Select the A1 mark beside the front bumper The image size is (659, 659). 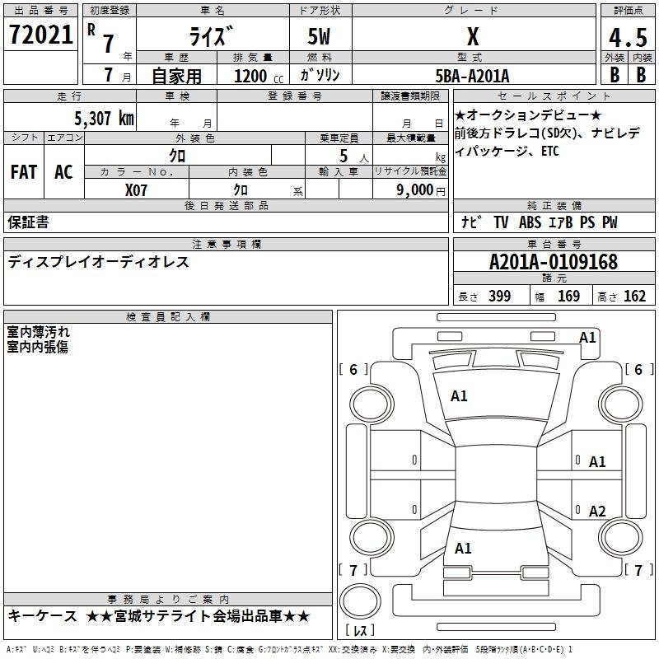(x=587, y=337)
